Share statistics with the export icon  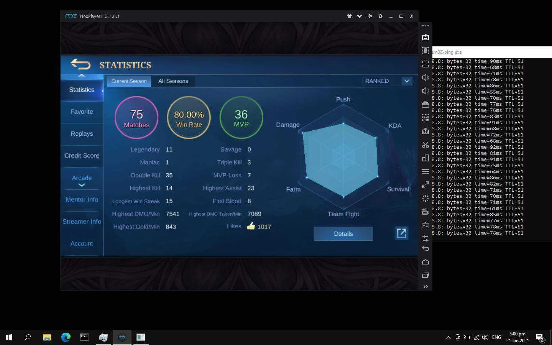[401, 233]
